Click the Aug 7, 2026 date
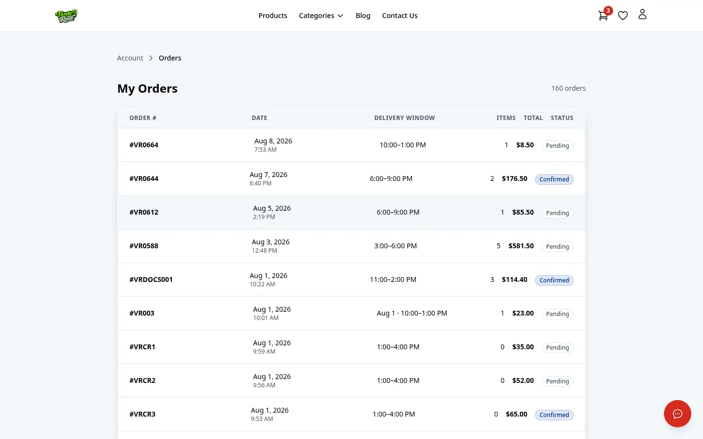This screenshot has height=439, width=703. pos(269,175)
